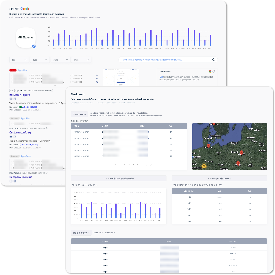Select the Breach Source tab

tap(79, 114)
